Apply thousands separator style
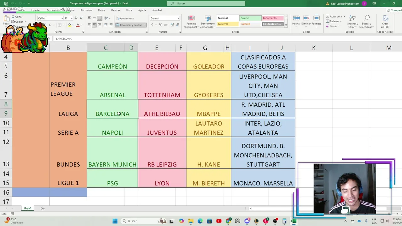402x226 pixels. pos(166,25)
